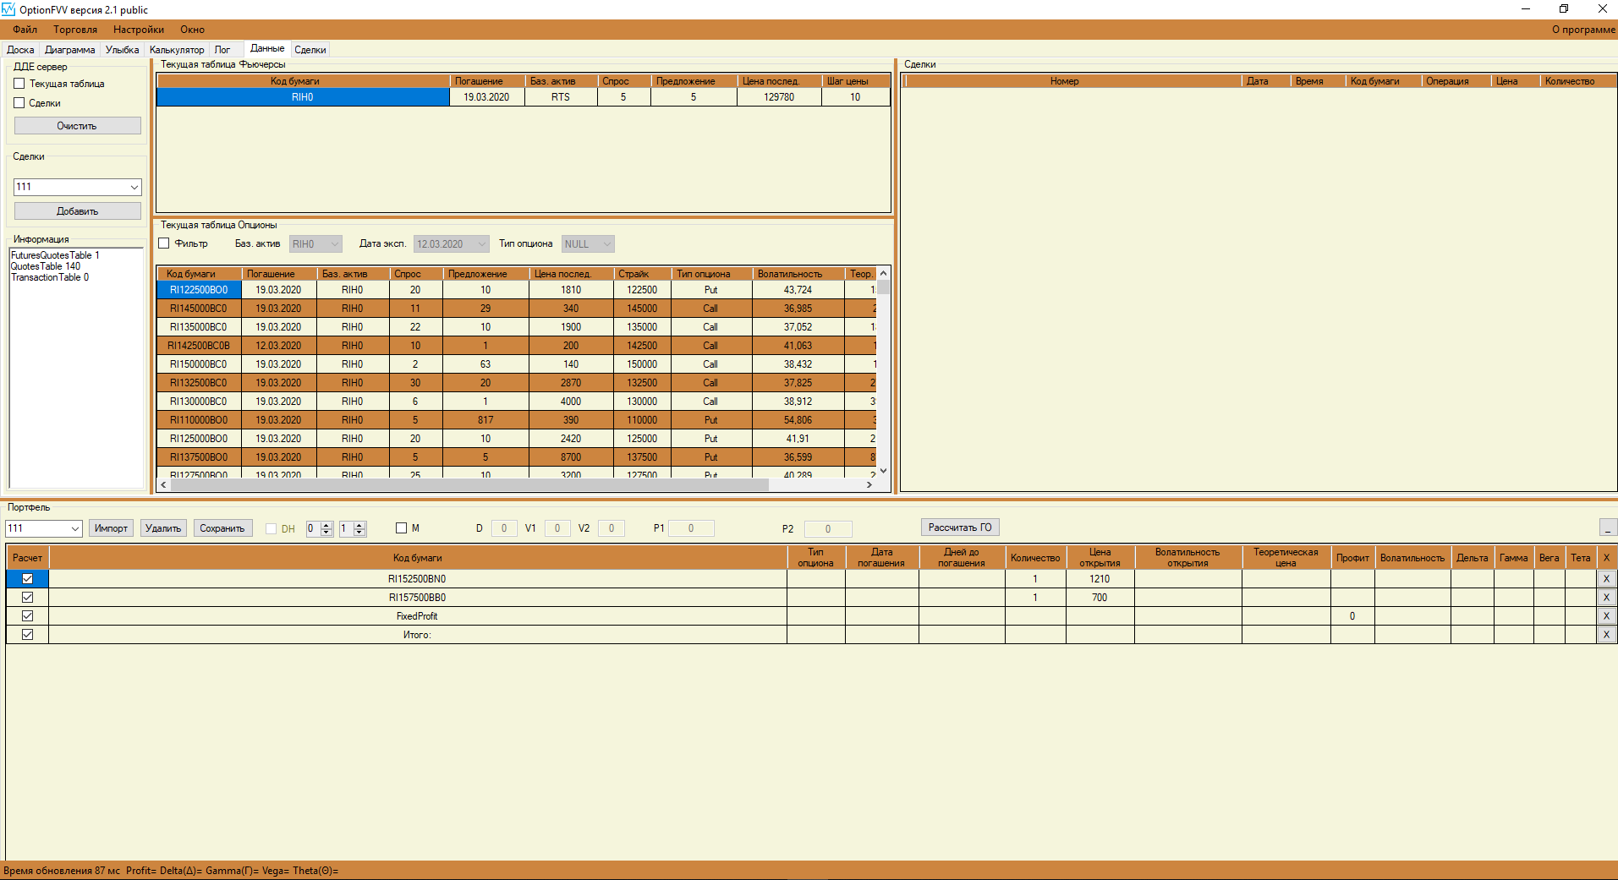
Task: Click the Цена открытия cell 1210
Action: click(1100, 579)
